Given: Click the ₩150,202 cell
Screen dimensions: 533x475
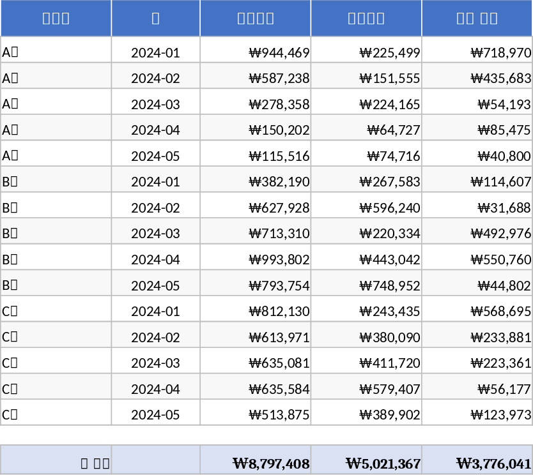Looking at the screenshot, I should click(x=256, y=129).
